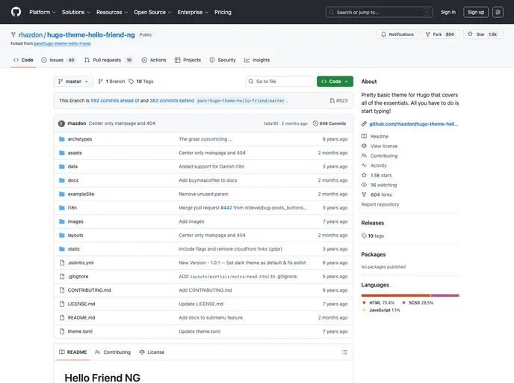Click the archetypes folder icon
The width and height of the screenshot is (514, 383).
(61, 139)
